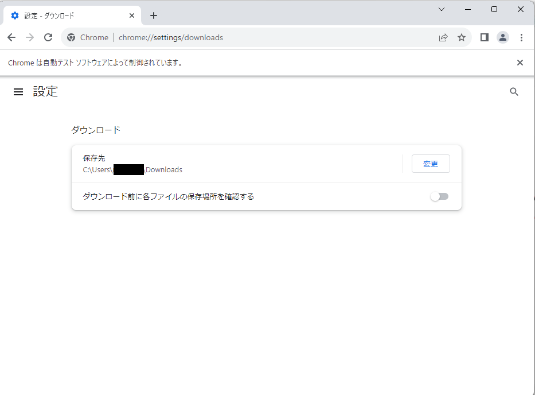Open the settings search magnifier icon
The width and height of the screenshot is (535, 395).
[x=514, y=91]
